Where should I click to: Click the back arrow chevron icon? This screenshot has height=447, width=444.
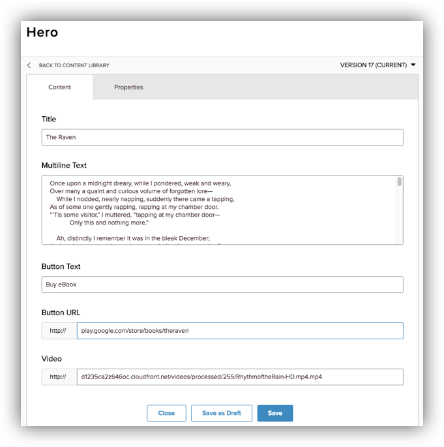pos(29,65)
